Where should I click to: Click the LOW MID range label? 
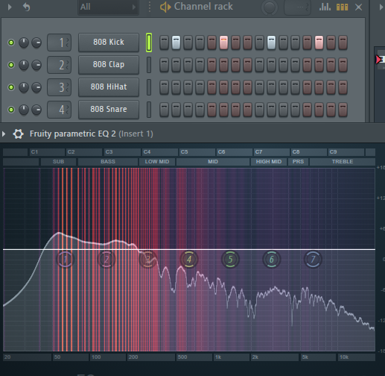[x=157, y=162]
